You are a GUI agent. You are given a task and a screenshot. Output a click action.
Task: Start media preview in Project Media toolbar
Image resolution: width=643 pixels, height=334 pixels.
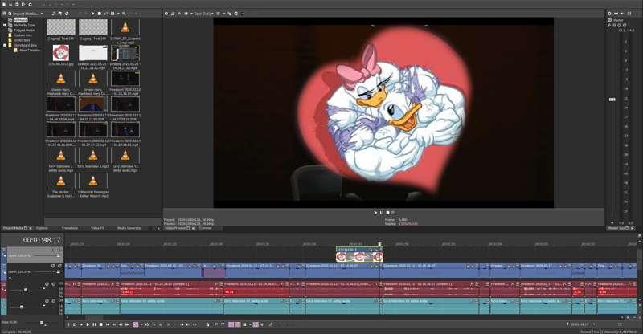(x=92, y=14)
